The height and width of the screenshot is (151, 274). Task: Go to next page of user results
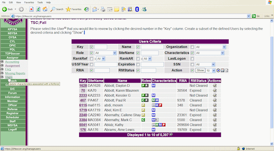171,135
